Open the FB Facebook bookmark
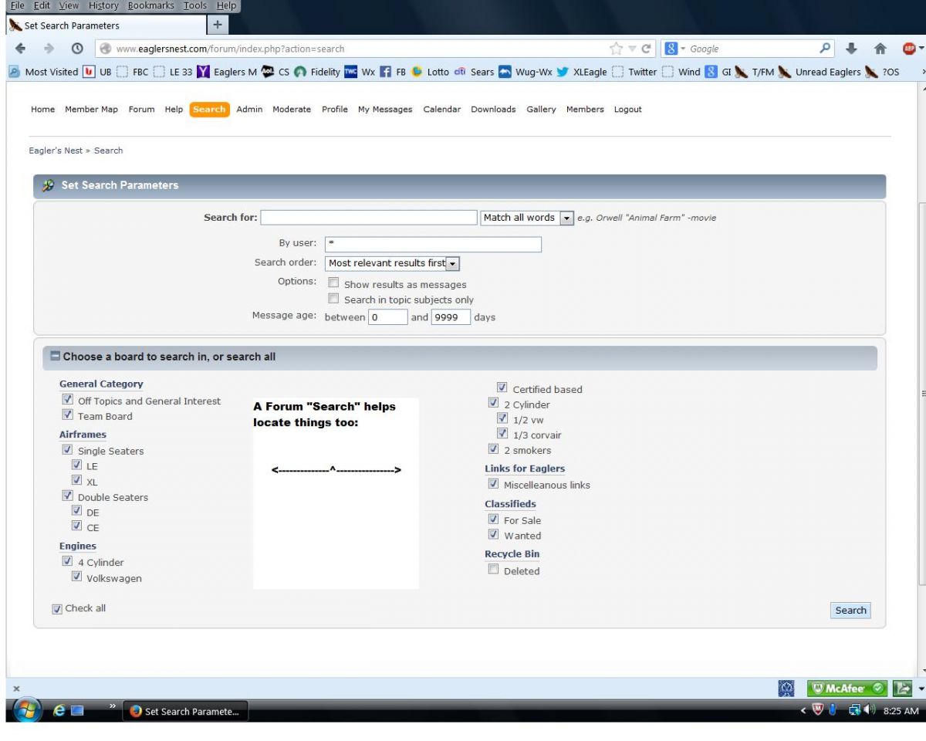 click(x=392, y=72)
